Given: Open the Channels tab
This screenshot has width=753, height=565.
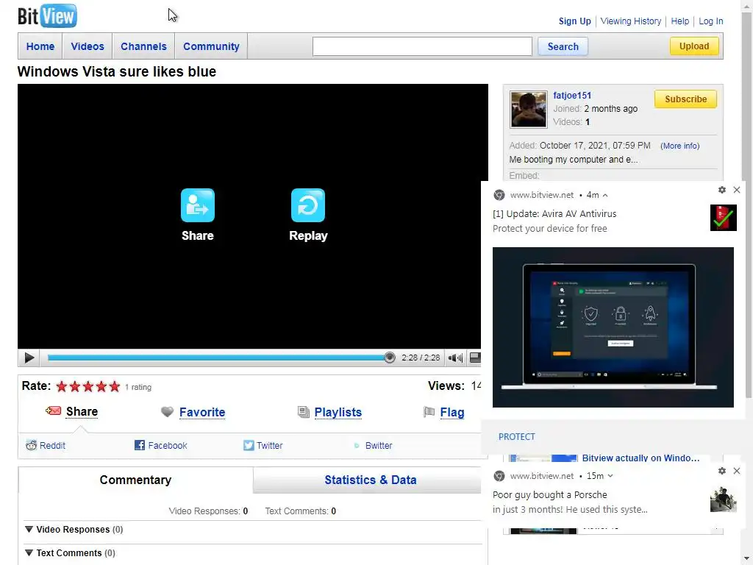Looking at the screenshot, I should pos(143,46).
